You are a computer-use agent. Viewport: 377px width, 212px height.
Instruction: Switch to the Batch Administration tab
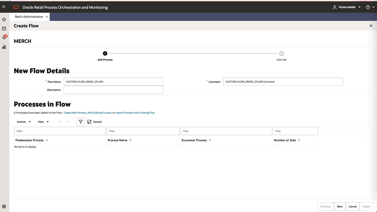[29, 17]
